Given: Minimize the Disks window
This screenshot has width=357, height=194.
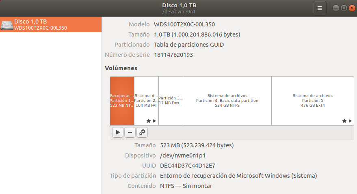Looking at the screenshot, I should [336, 8].
